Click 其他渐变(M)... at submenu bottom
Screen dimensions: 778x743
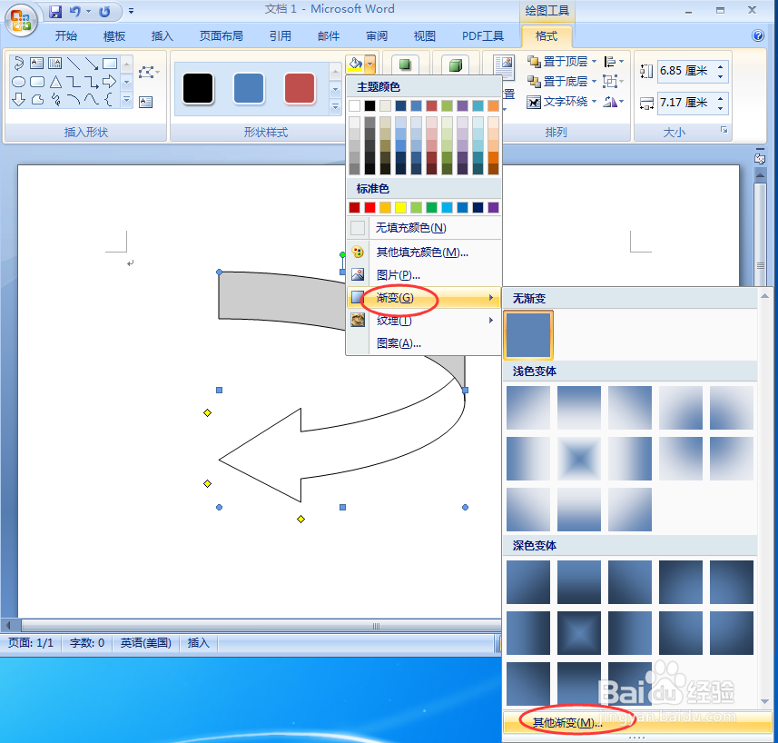(x=637, y=722)
